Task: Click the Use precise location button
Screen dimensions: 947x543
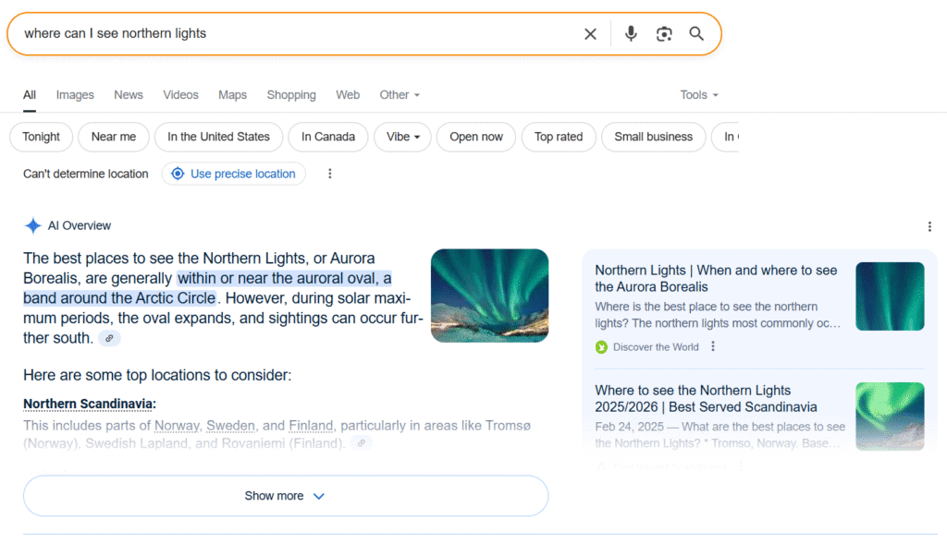Action: (x=234, y=174)
